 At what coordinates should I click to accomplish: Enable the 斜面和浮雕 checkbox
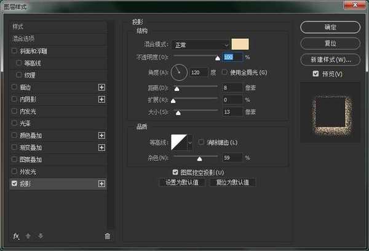(x=14, y=50)
